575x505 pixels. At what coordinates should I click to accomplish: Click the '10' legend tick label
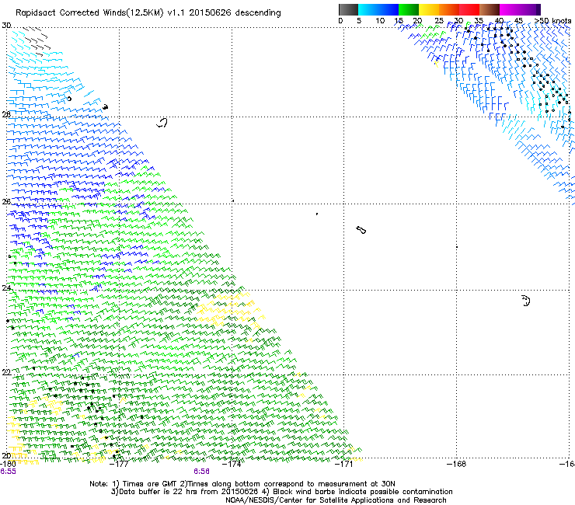[380, 21]
